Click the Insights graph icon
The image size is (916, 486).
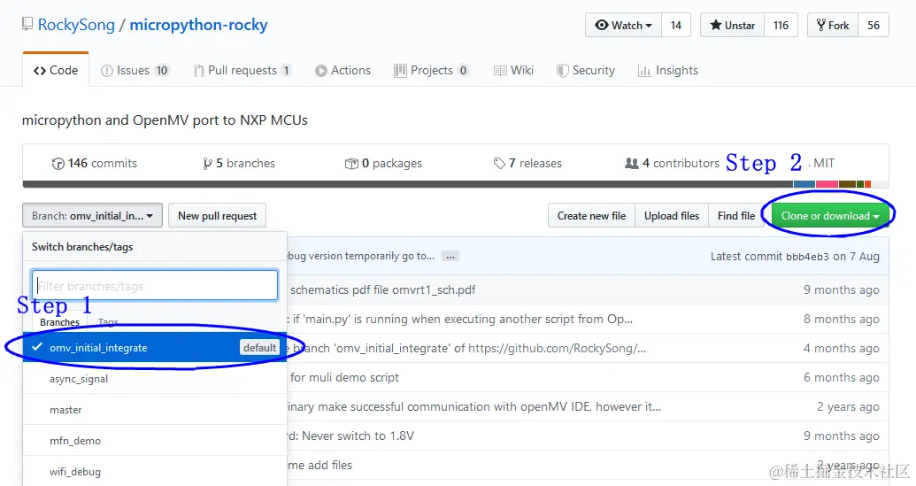click(x=644, y=71)
